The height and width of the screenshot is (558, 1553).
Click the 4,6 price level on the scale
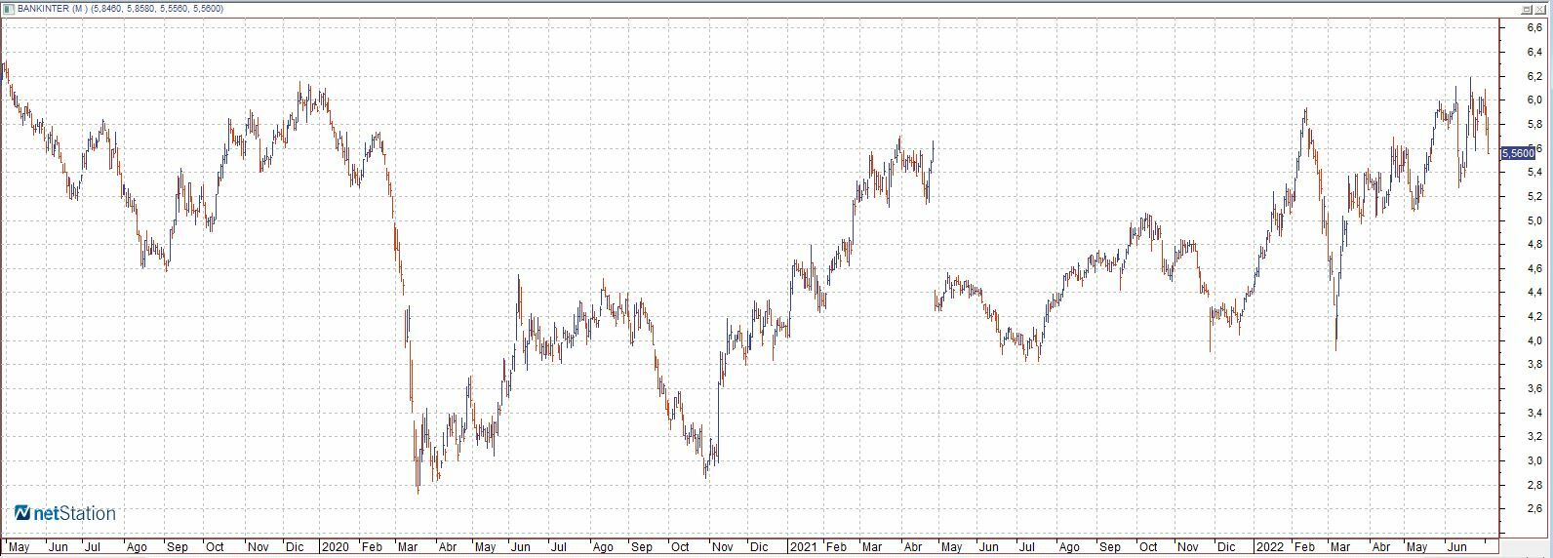tap(1534, 268)
